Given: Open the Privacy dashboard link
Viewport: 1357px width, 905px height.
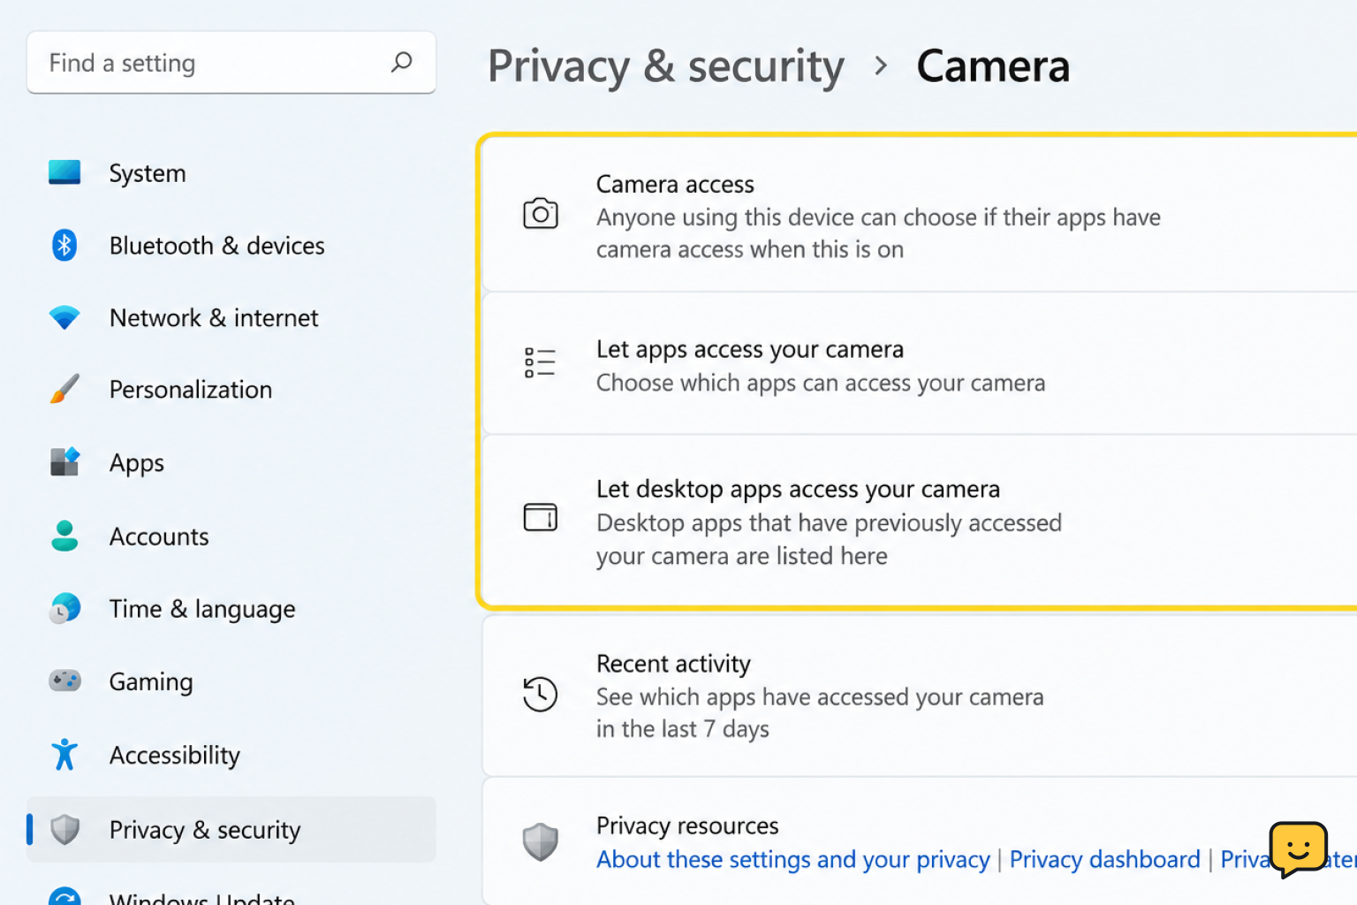Looking at the screenshot, I should pos(1104,859).
